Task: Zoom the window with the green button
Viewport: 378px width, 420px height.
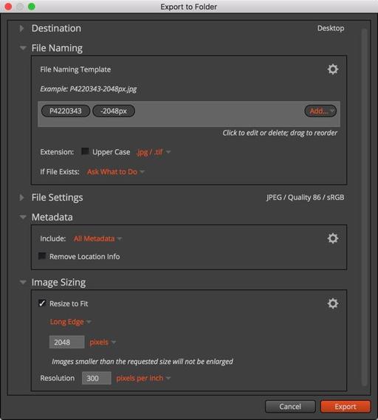Action: [x=32, y=7]
